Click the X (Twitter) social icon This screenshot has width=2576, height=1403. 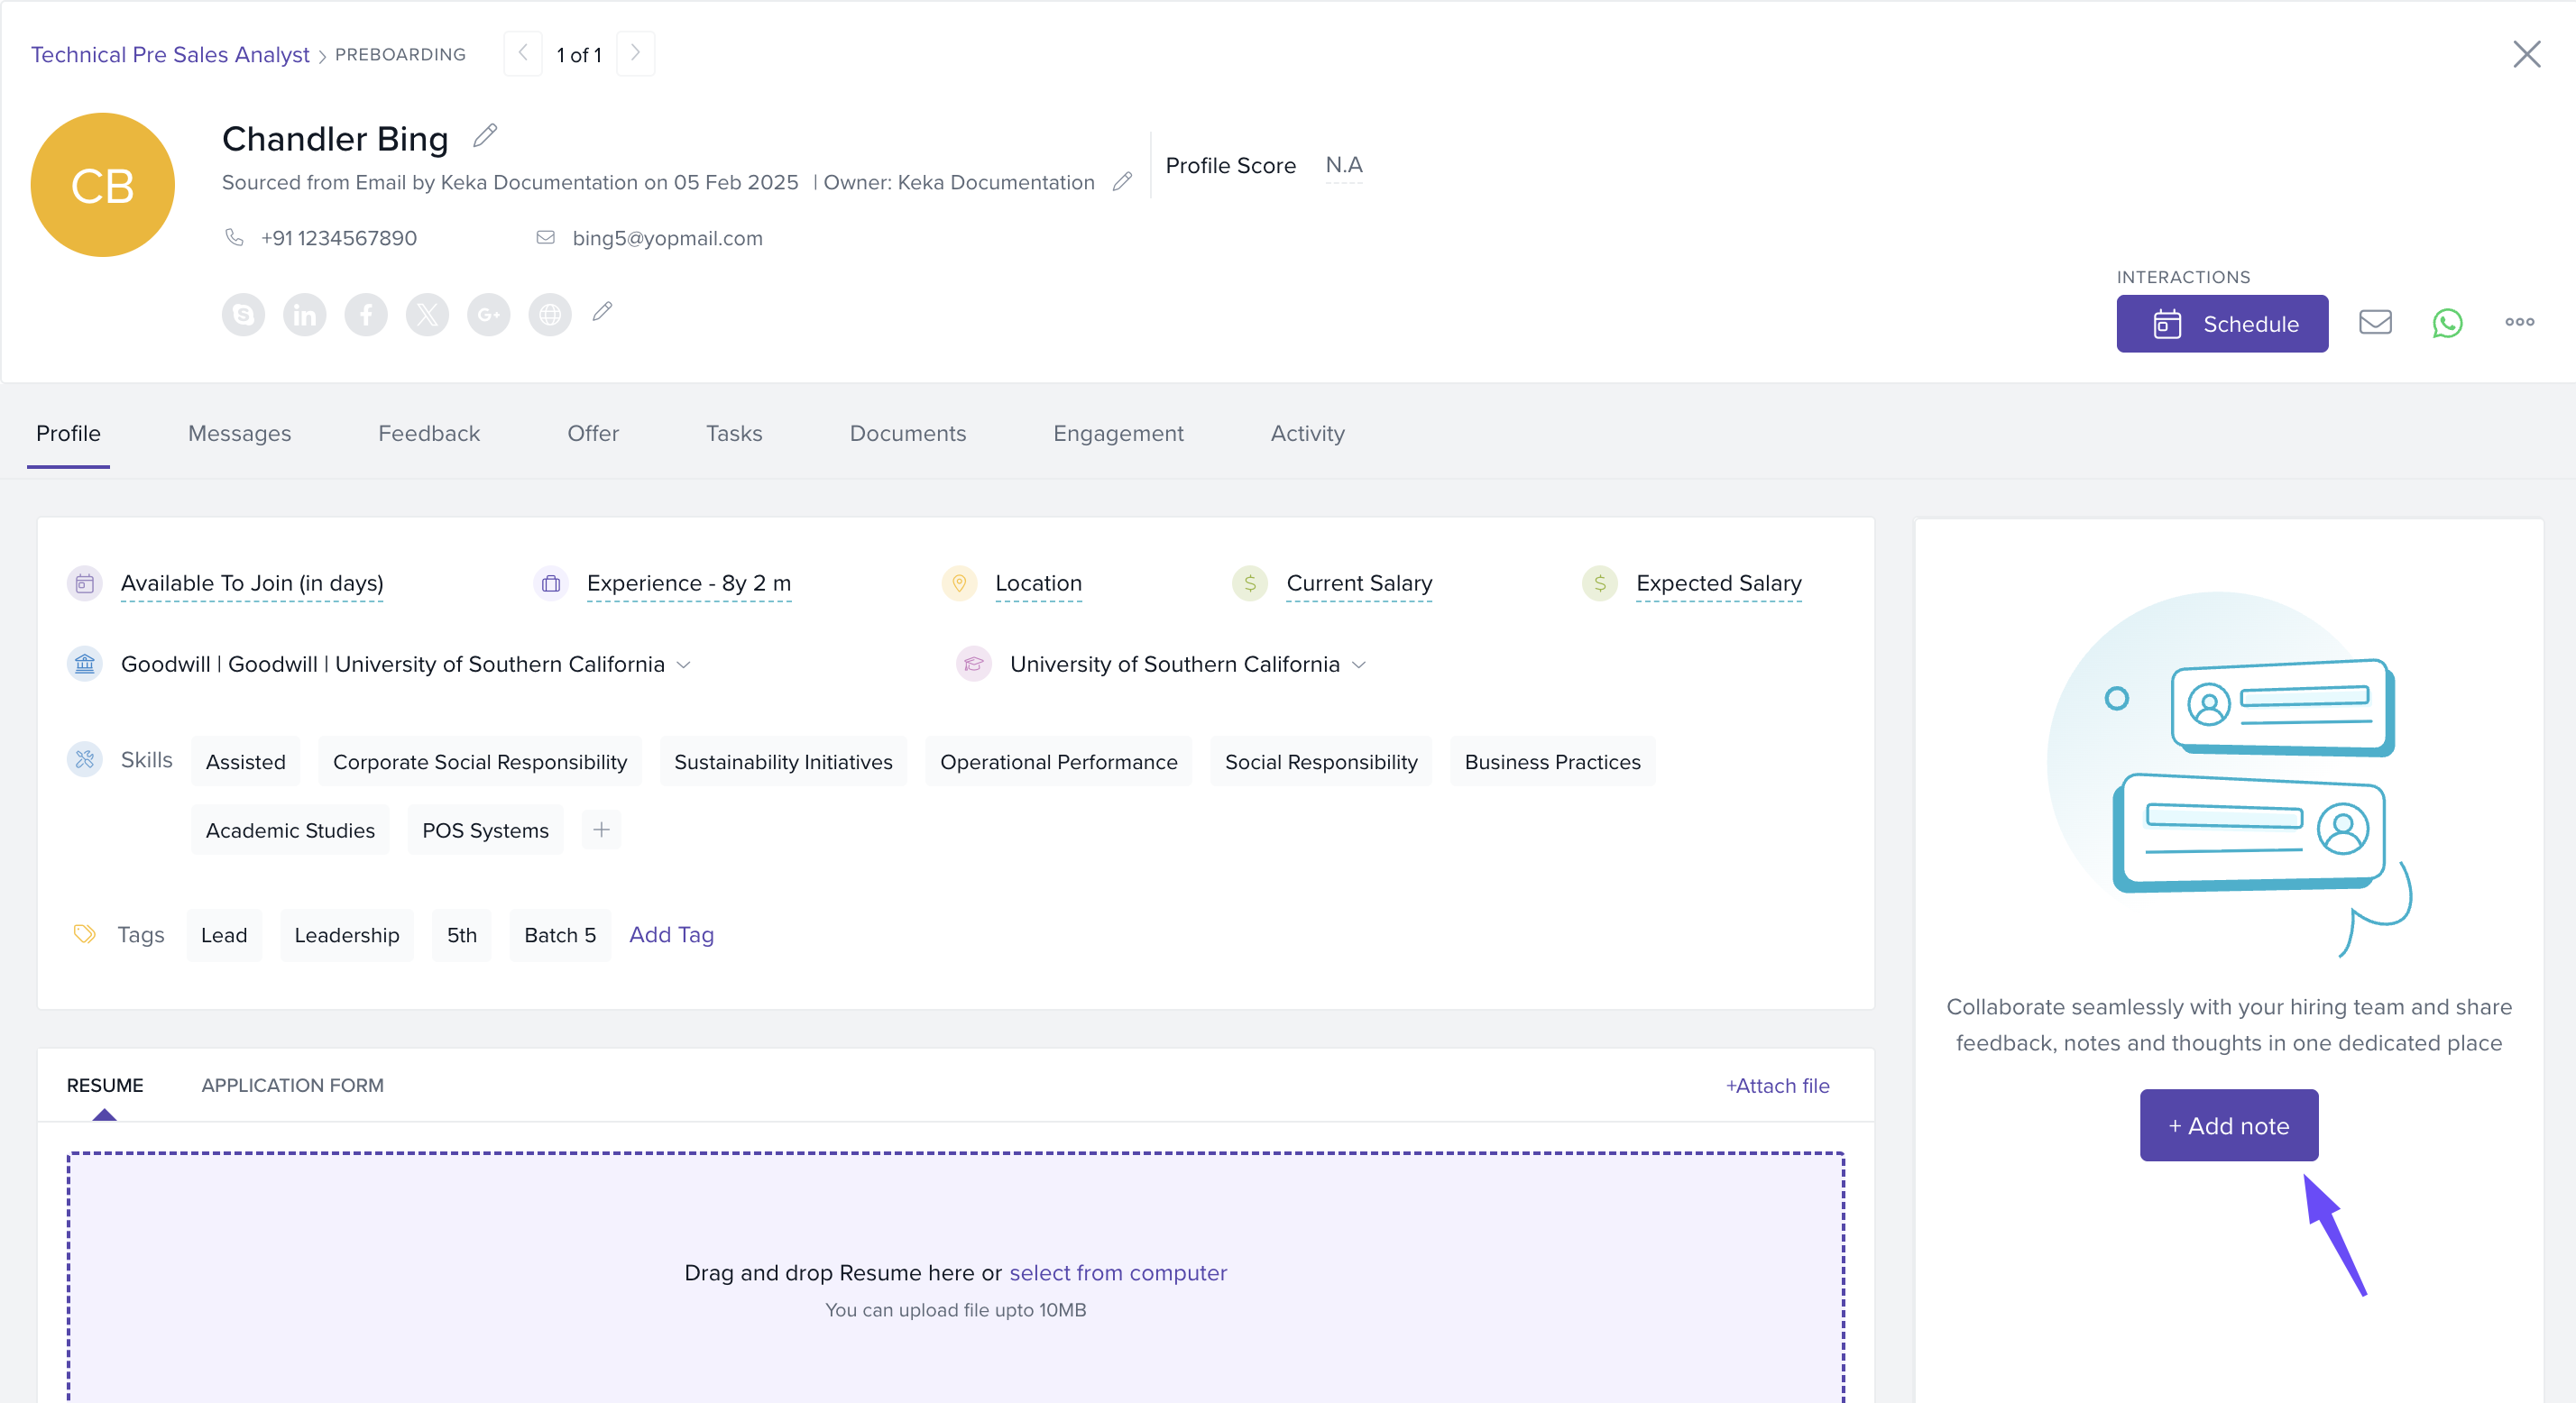click(427, 315)
